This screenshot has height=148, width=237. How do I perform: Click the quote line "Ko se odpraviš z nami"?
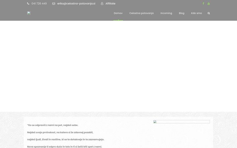53,125
